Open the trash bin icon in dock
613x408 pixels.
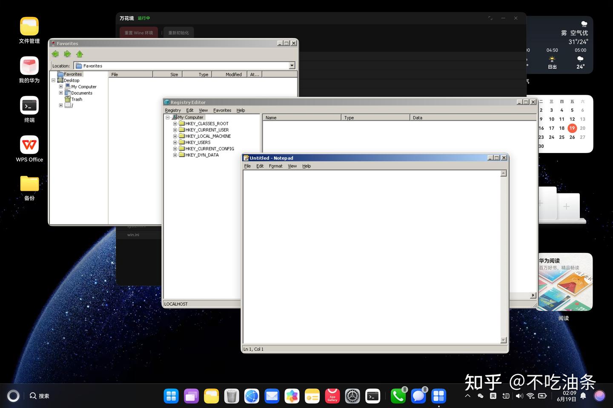click(232, 396)
